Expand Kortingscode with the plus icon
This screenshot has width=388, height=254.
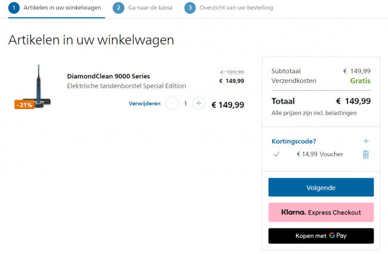point(366,141)
